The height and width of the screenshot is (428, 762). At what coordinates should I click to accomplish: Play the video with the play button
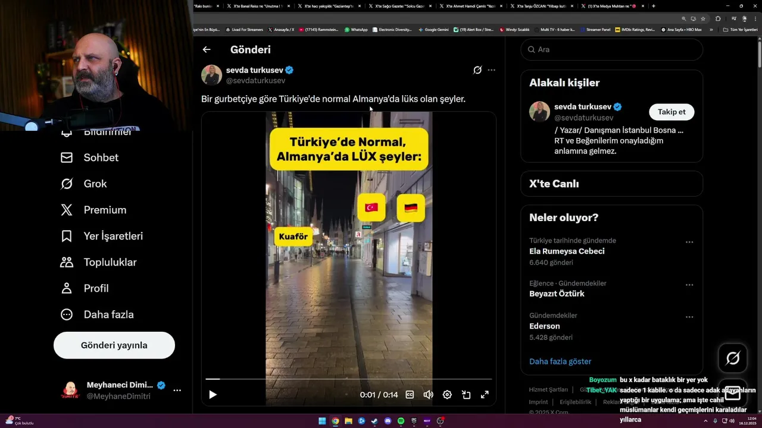click(x=213, y=395)
